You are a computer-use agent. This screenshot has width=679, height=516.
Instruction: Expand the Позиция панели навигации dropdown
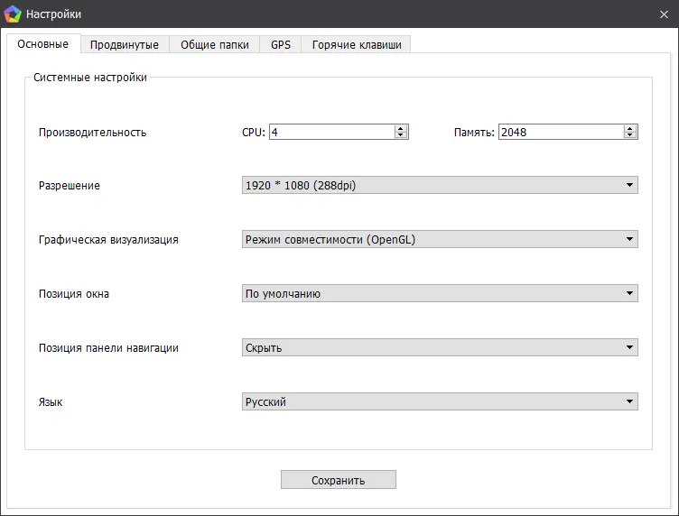(440, 347)
